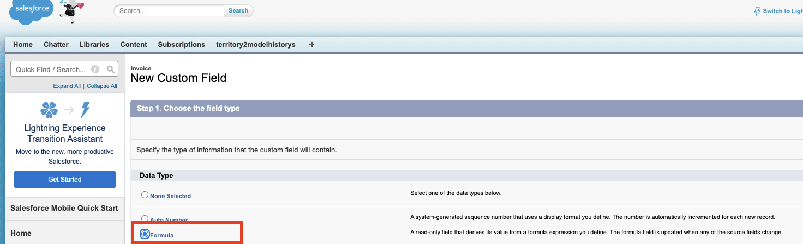Click the lightning bolt Switch to Lightning icon
Viewport: 803px width, 244px height.
(x=757, y=11)
